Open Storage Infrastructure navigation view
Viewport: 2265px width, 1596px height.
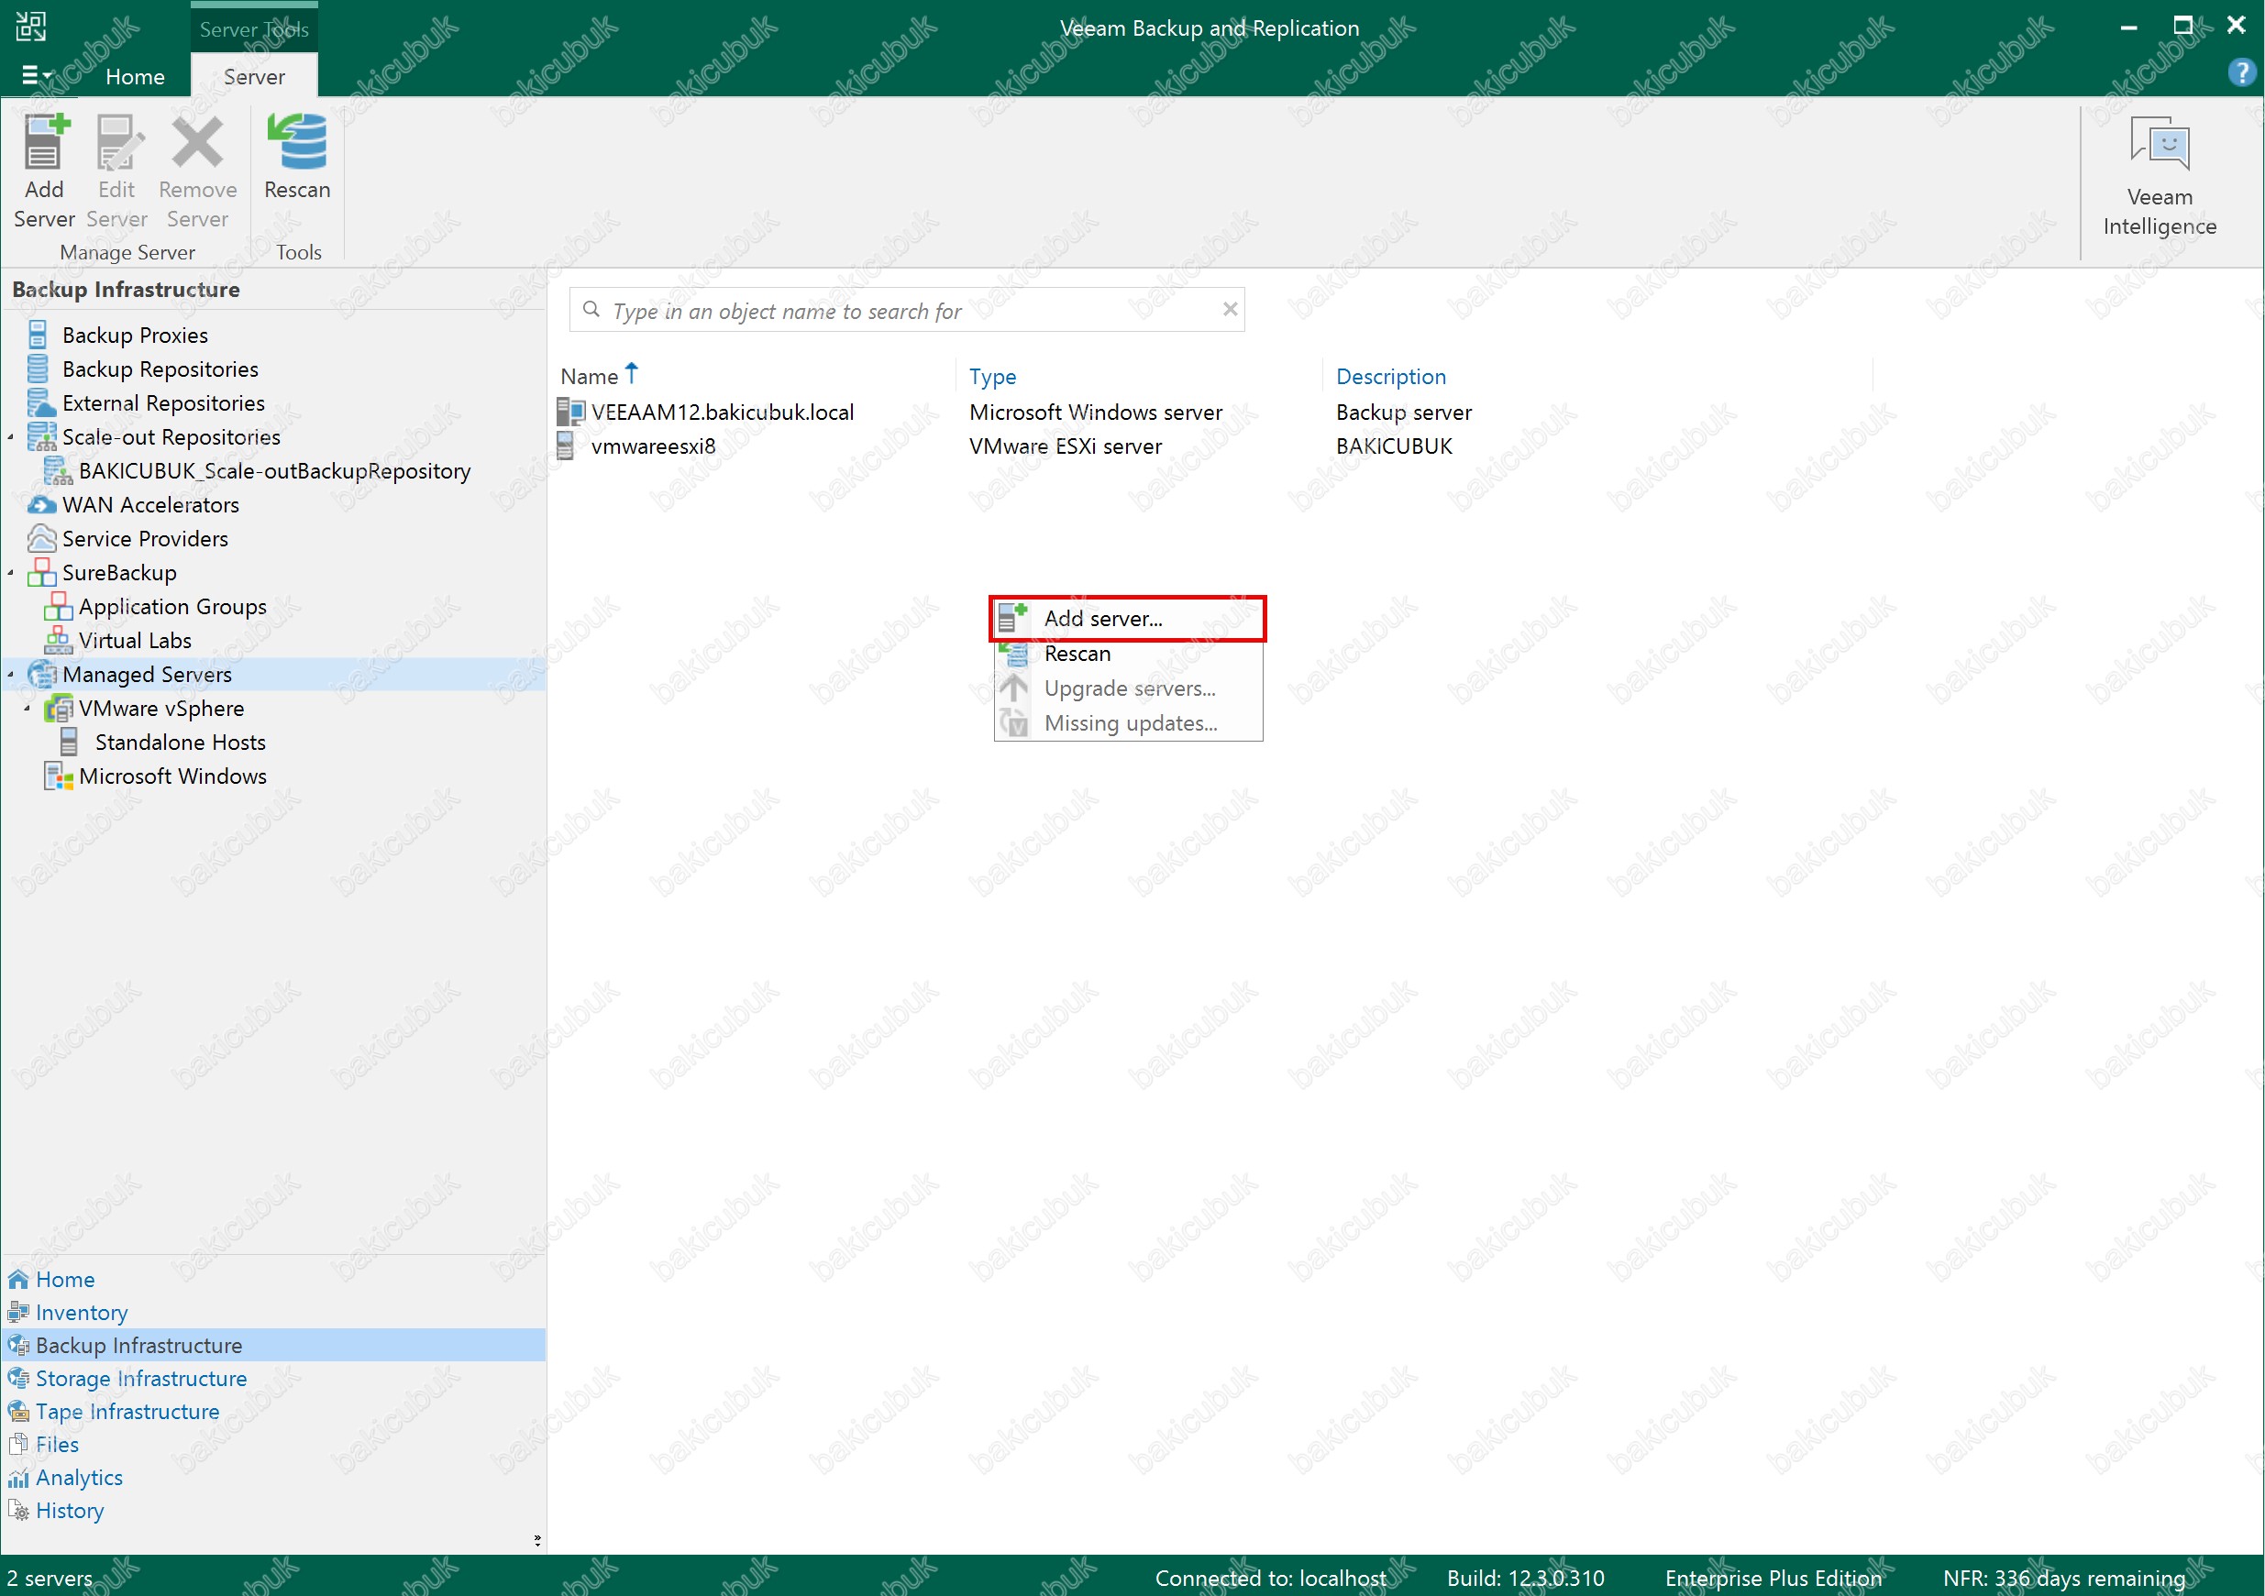(x=141, y=1378)
